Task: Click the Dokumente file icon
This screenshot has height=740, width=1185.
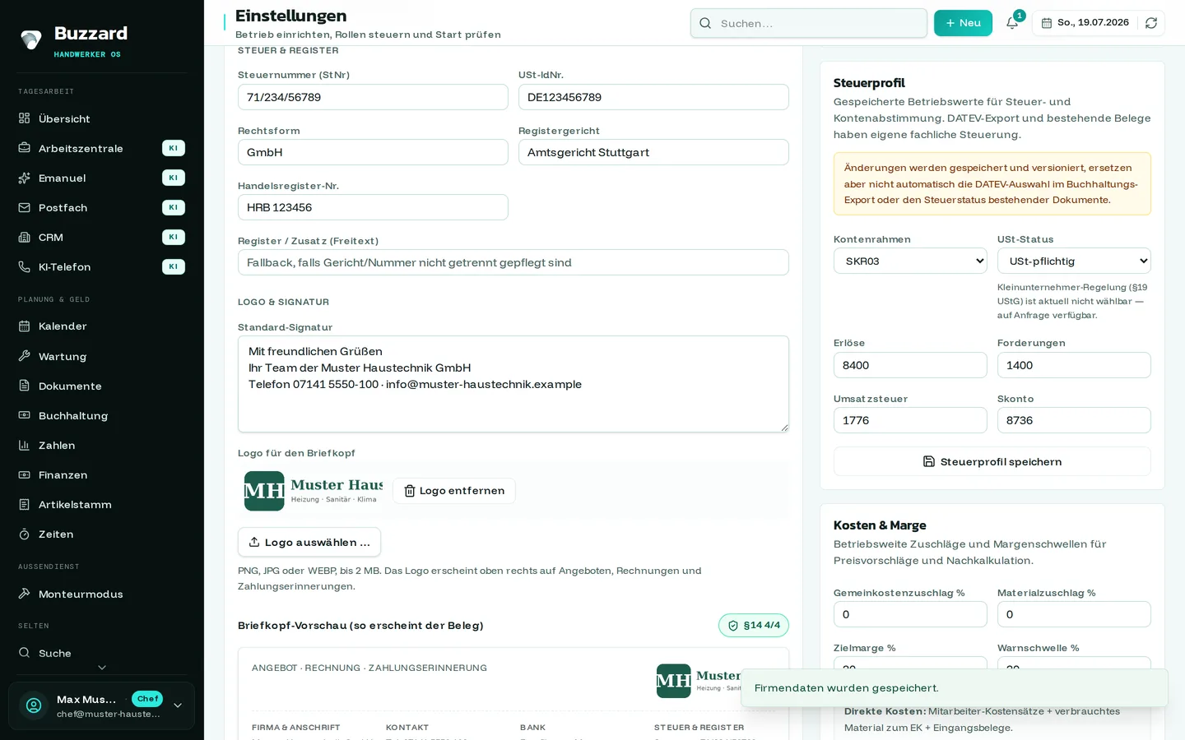Action: click(25, 386)
